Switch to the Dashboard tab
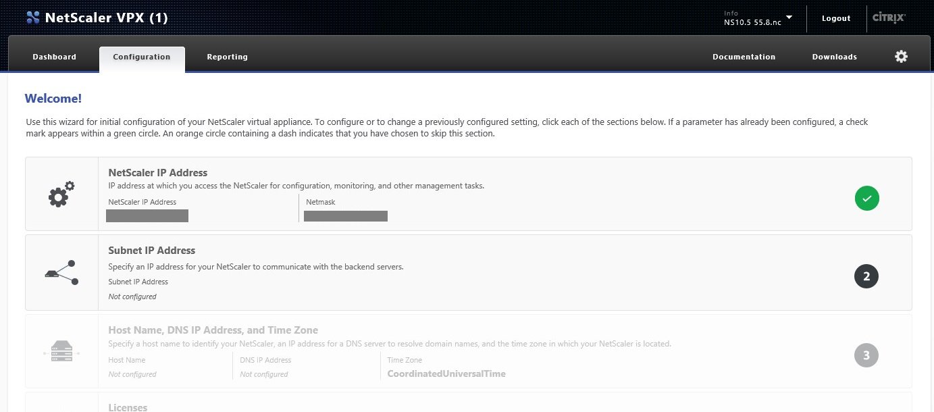Screen dimensions: 934x412 54,57
